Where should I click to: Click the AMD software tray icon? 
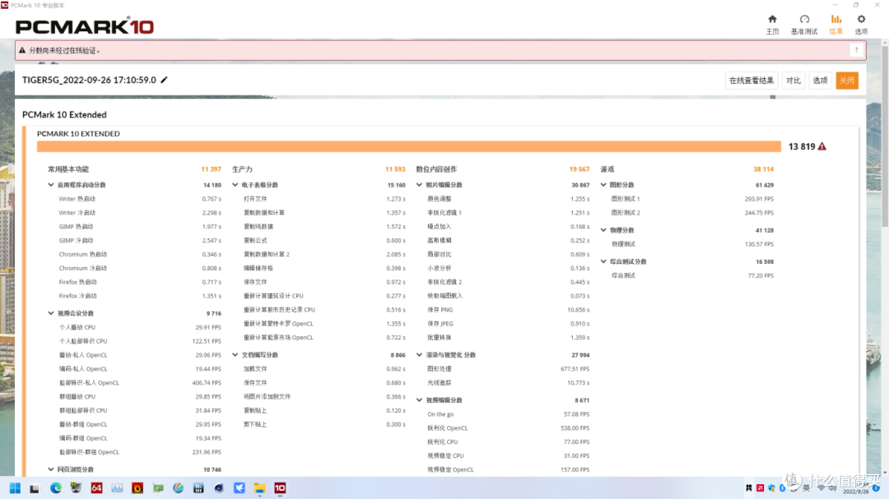click(761, 488)
